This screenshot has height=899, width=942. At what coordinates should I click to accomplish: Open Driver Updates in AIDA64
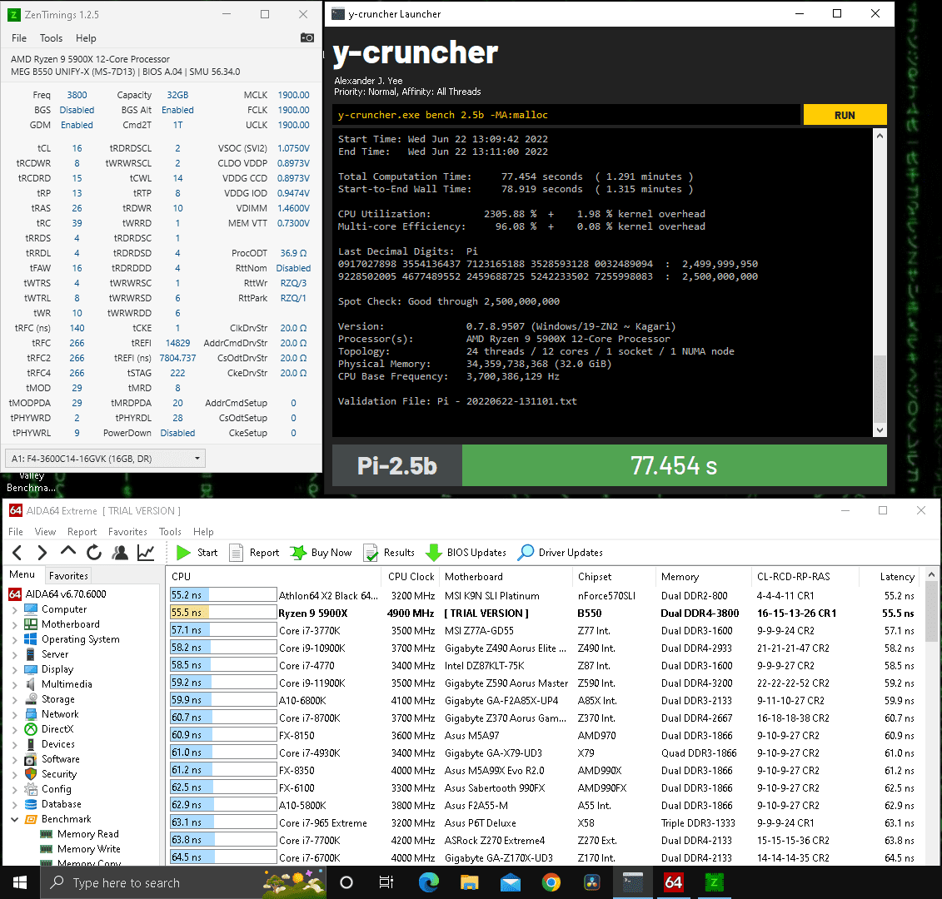point(561,553)
